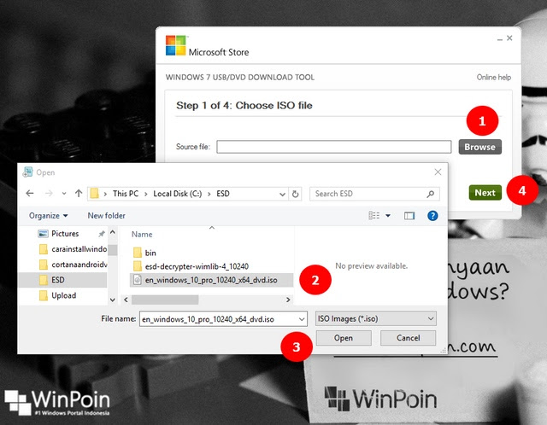Image resolution: width=547 pixels, height=425 pixels.
Task: Click the pin icon beside Pictures
Action: click(x=102, y=234)
